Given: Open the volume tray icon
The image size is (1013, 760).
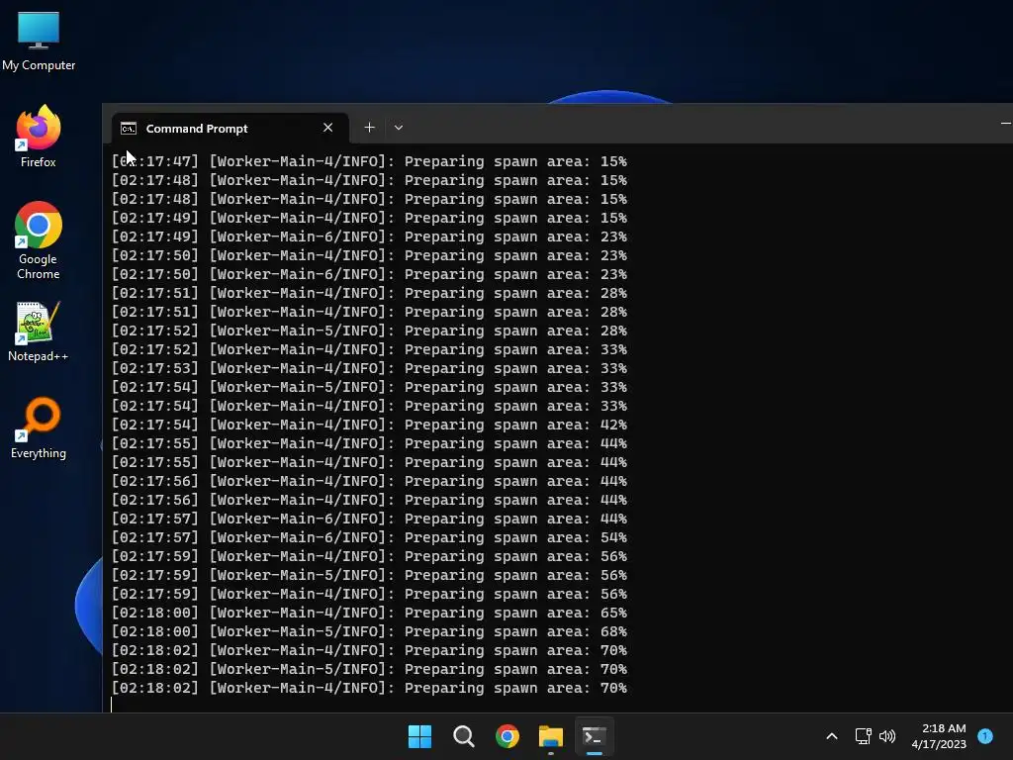Looking at the screenshot, I should (887, 736).
